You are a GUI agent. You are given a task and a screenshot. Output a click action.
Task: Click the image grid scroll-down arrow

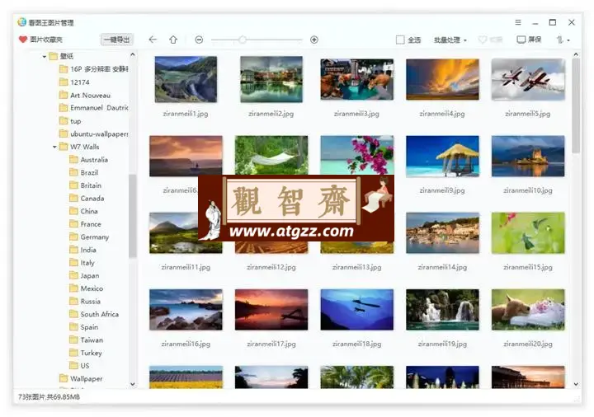coord(576,384)
